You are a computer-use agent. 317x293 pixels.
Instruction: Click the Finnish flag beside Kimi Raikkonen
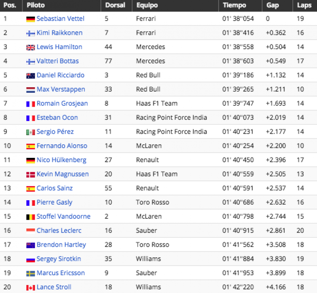click(31, 33)
